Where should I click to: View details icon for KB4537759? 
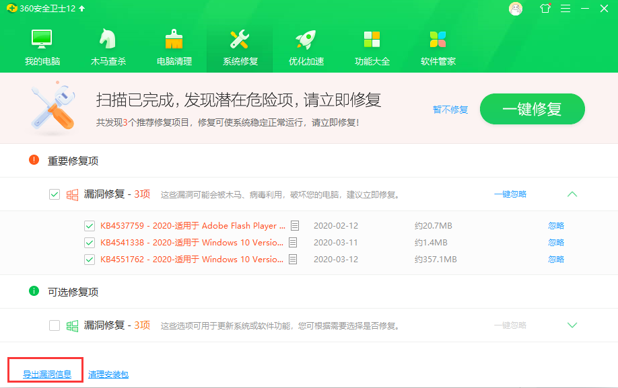[x=295, y=225]
